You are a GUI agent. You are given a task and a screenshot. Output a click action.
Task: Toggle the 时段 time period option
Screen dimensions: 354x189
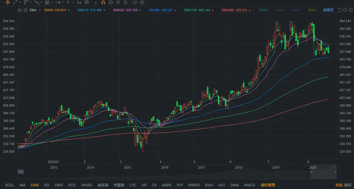click(339, 185)
